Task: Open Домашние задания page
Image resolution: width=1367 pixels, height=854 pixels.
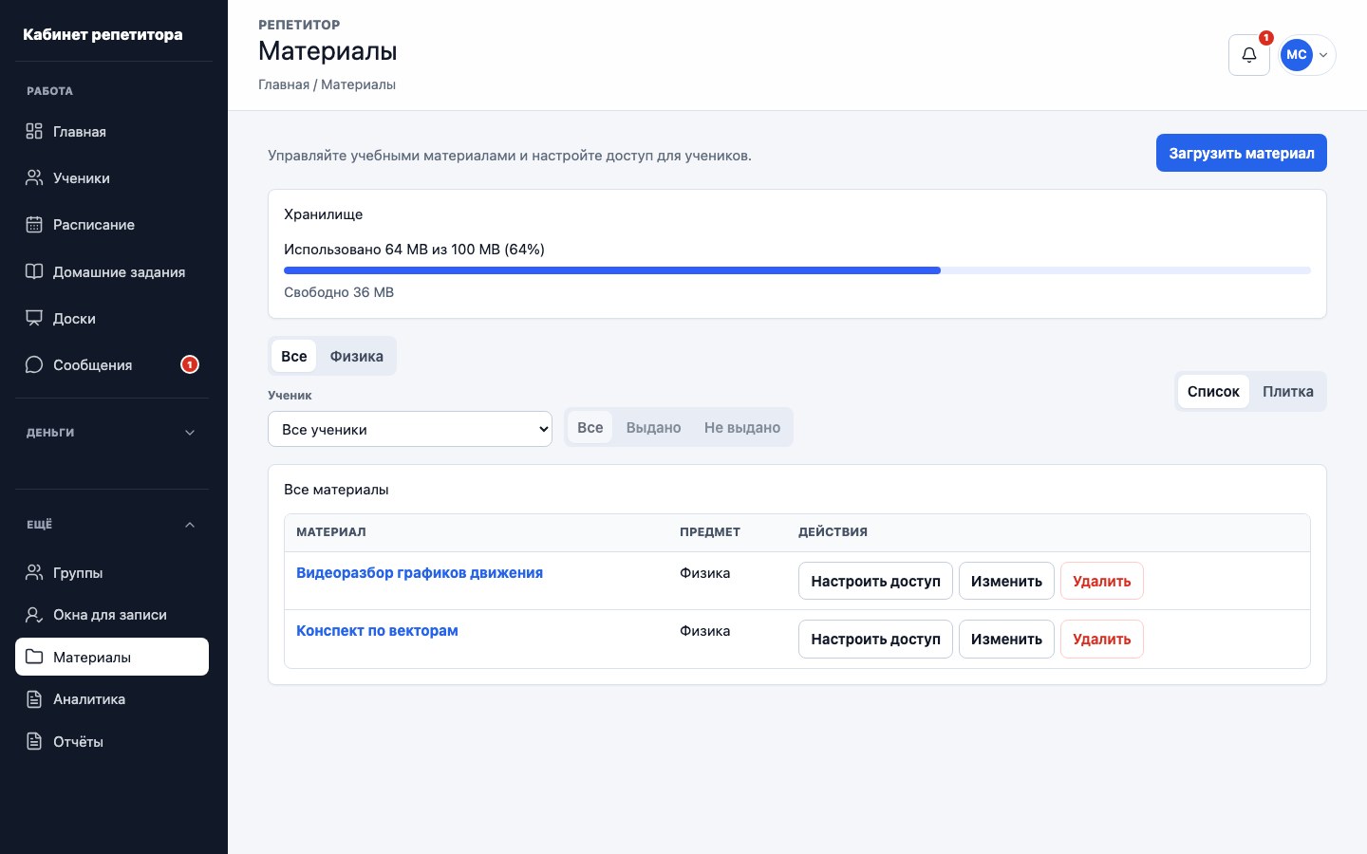Action: 112,271
